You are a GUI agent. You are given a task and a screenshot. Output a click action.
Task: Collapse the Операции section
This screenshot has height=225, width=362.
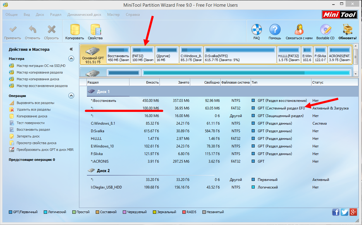(x=71, y=95)
